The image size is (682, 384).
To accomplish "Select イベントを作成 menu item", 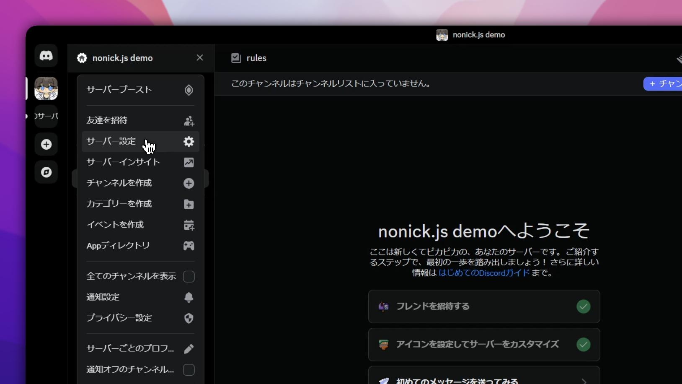I will point(140,225).
